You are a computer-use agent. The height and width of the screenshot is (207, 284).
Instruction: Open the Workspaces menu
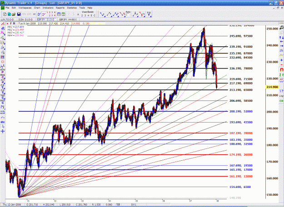point(25,8)
